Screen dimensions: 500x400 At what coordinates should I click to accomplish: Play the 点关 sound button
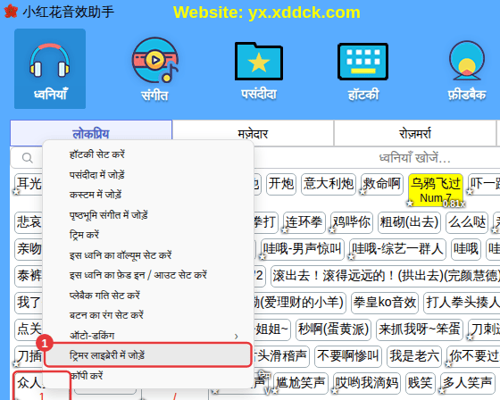pyautogui.click(x=29, y=329)
